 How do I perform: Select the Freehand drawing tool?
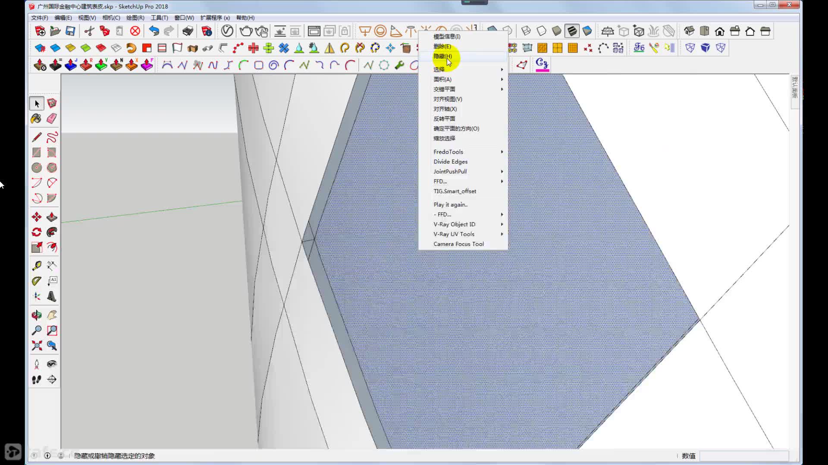click(x=52, y=137)
